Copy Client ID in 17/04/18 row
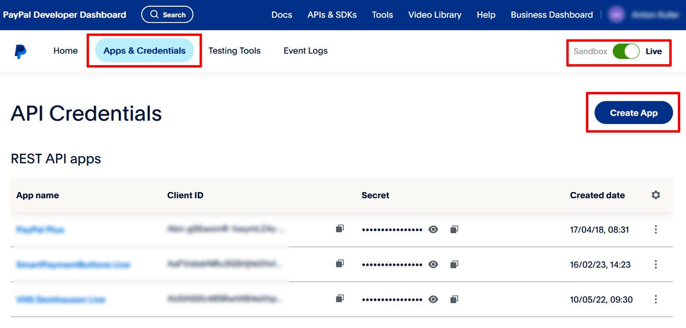 coord(340,229)
